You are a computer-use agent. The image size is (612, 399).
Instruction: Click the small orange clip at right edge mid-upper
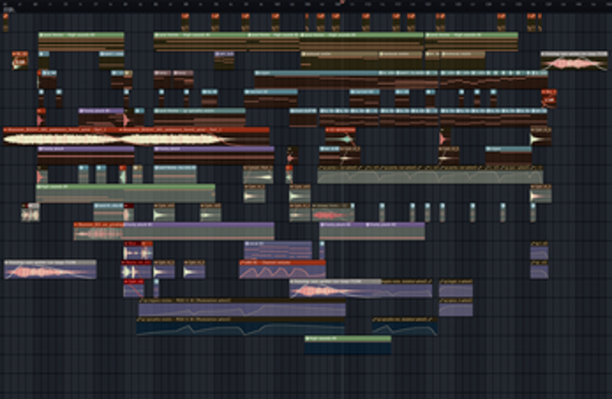547,96
